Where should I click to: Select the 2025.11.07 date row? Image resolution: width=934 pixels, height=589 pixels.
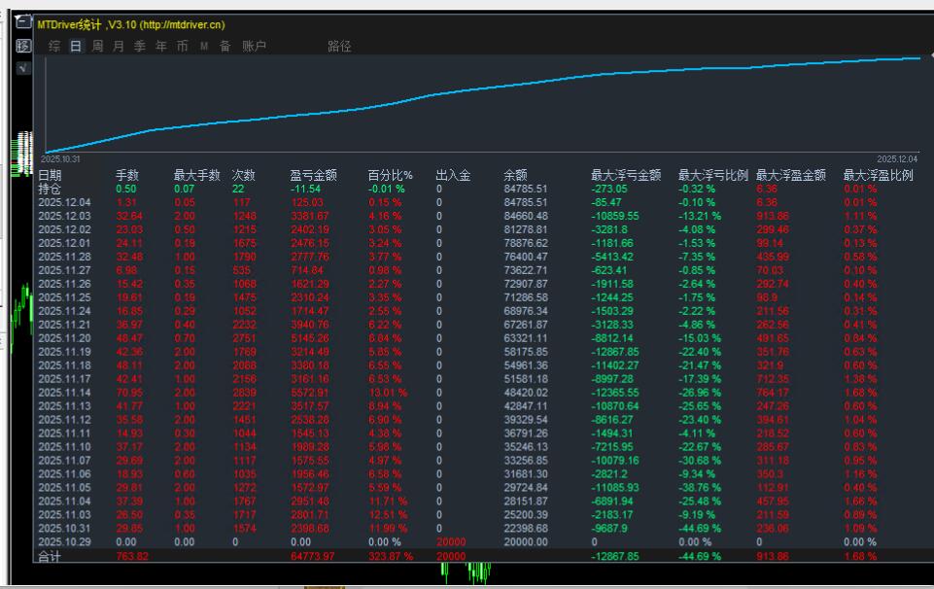[64, 461]
